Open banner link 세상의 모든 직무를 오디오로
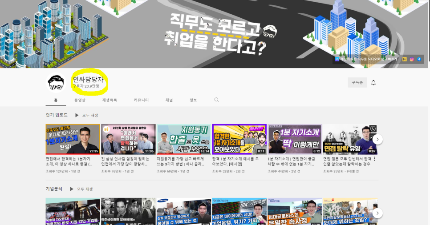Viewport: 430px width, 225px height. click(366, 59)
